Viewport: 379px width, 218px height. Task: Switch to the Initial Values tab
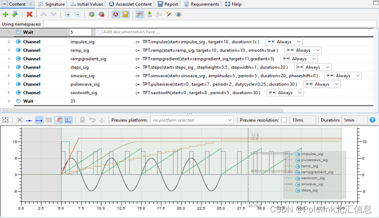[87, 4]
